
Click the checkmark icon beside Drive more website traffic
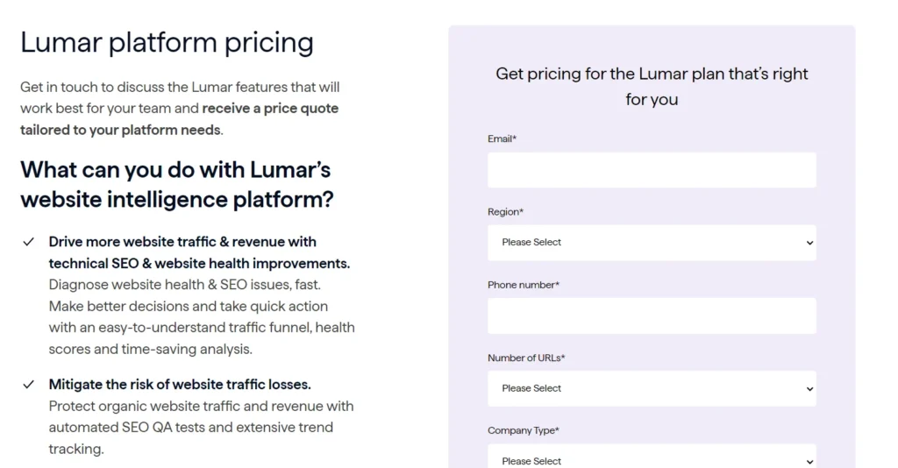(x=29, y=242)
